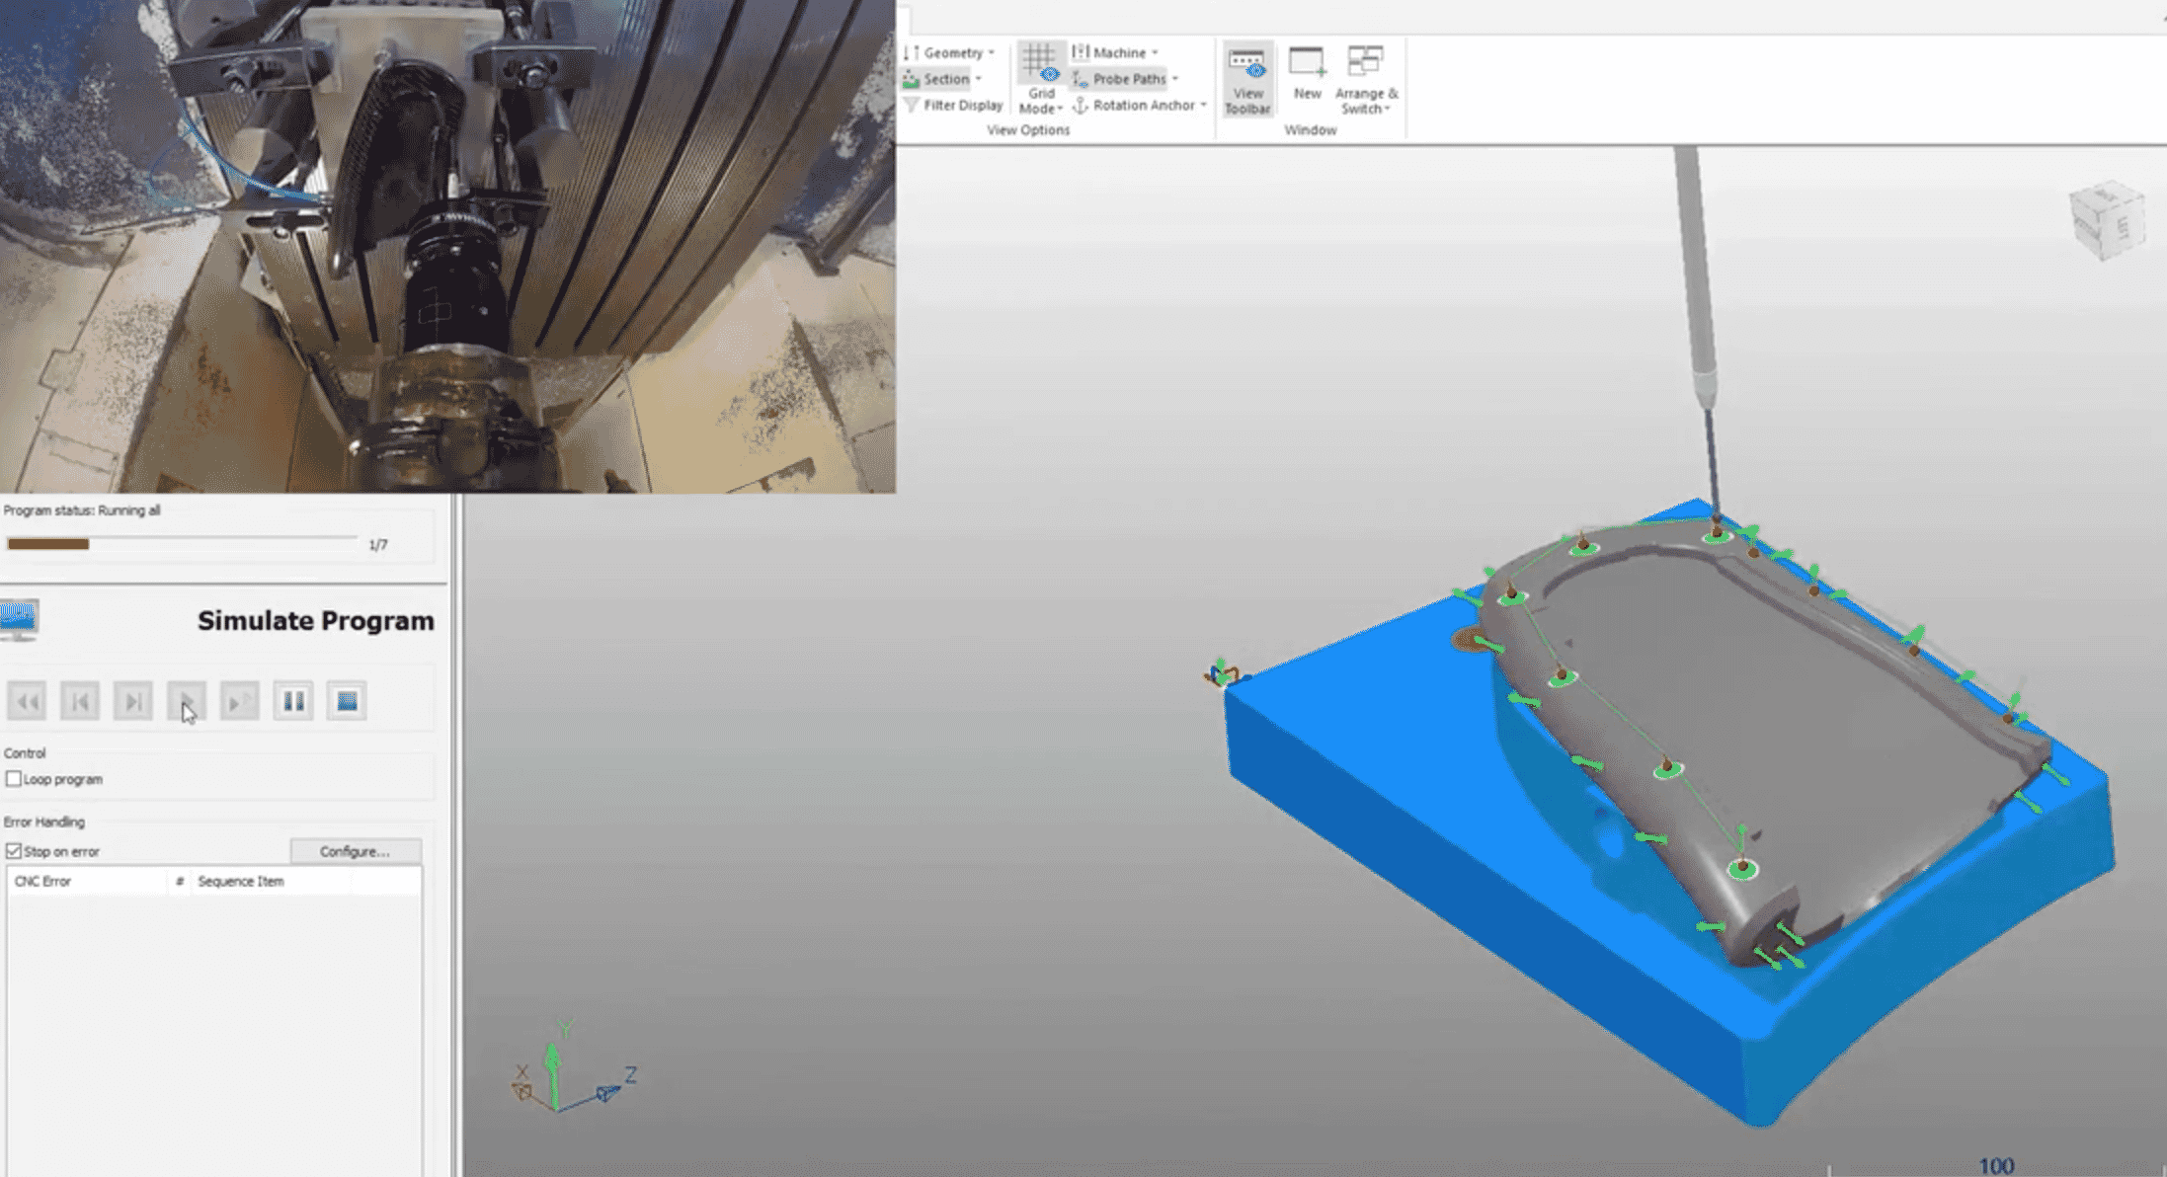The image size is (2167, 1177).
Task: Expand the Rotation Anchor dropdown
Action: 1204,105
